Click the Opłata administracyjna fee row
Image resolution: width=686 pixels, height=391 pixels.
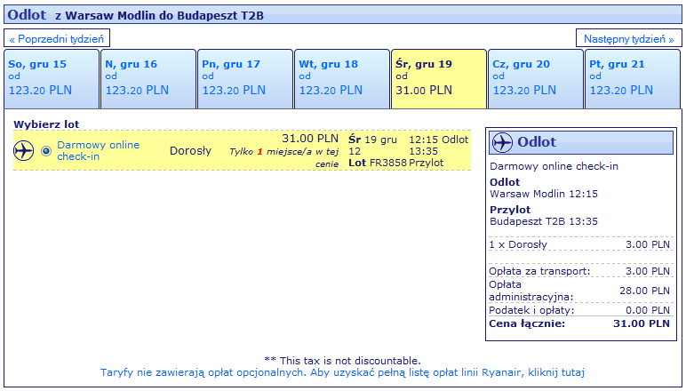coord(579,290)
